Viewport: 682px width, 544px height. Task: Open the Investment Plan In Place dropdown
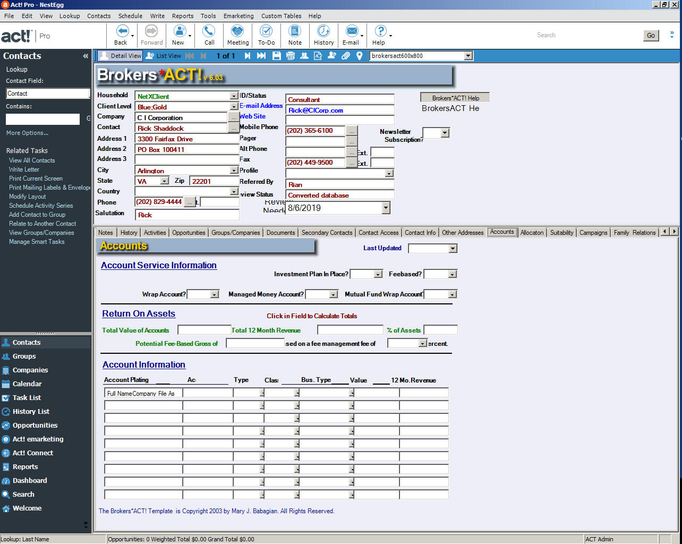[378, 274]
